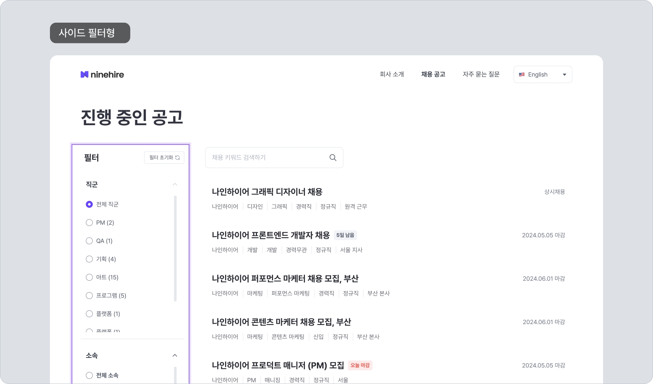Select the PM (2) radio option
653x384 pixels.
(x=89, y=223)
